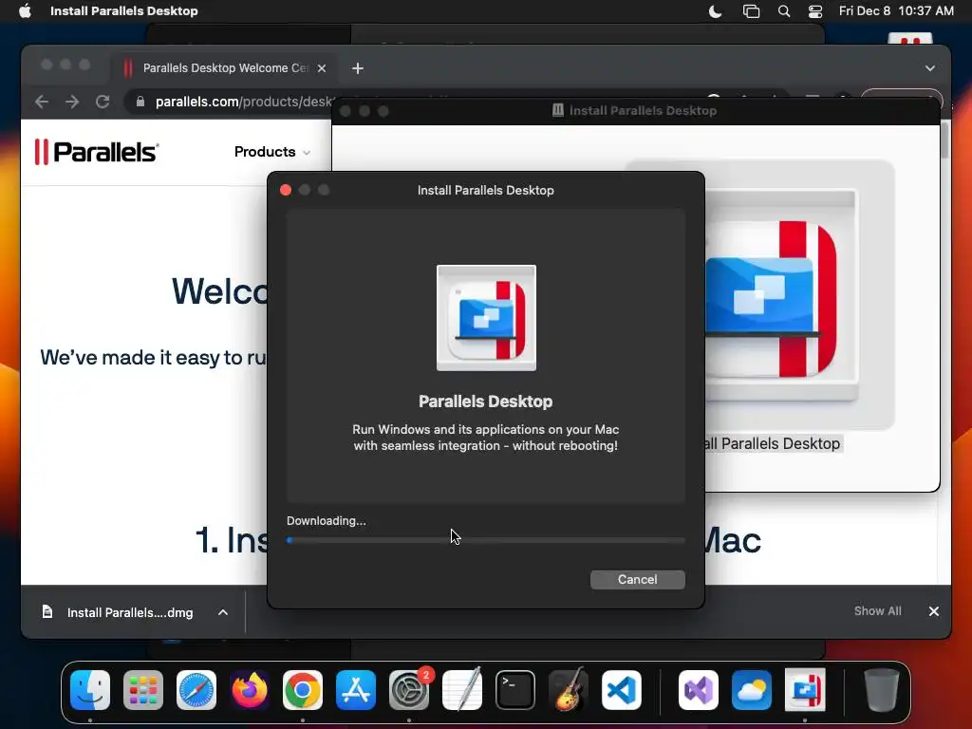
Task: Click the Downloading progress bar
Action: [485, 540]
